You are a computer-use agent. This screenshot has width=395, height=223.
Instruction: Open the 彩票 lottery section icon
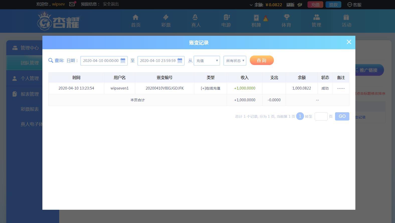coord(166,17)
